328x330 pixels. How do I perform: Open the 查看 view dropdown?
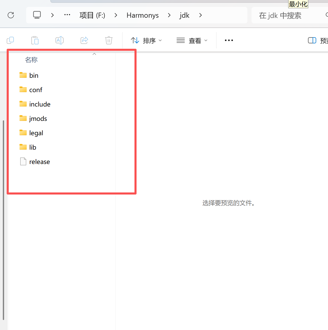[x=192, y=40]
